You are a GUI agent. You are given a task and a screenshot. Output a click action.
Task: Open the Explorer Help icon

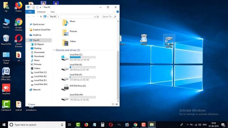coord(118,12)
